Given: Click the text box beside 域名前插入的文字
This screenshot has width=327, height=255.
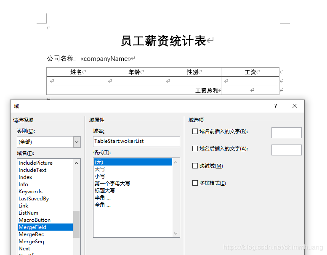Looking at the screenshot, I should (287, 133).
